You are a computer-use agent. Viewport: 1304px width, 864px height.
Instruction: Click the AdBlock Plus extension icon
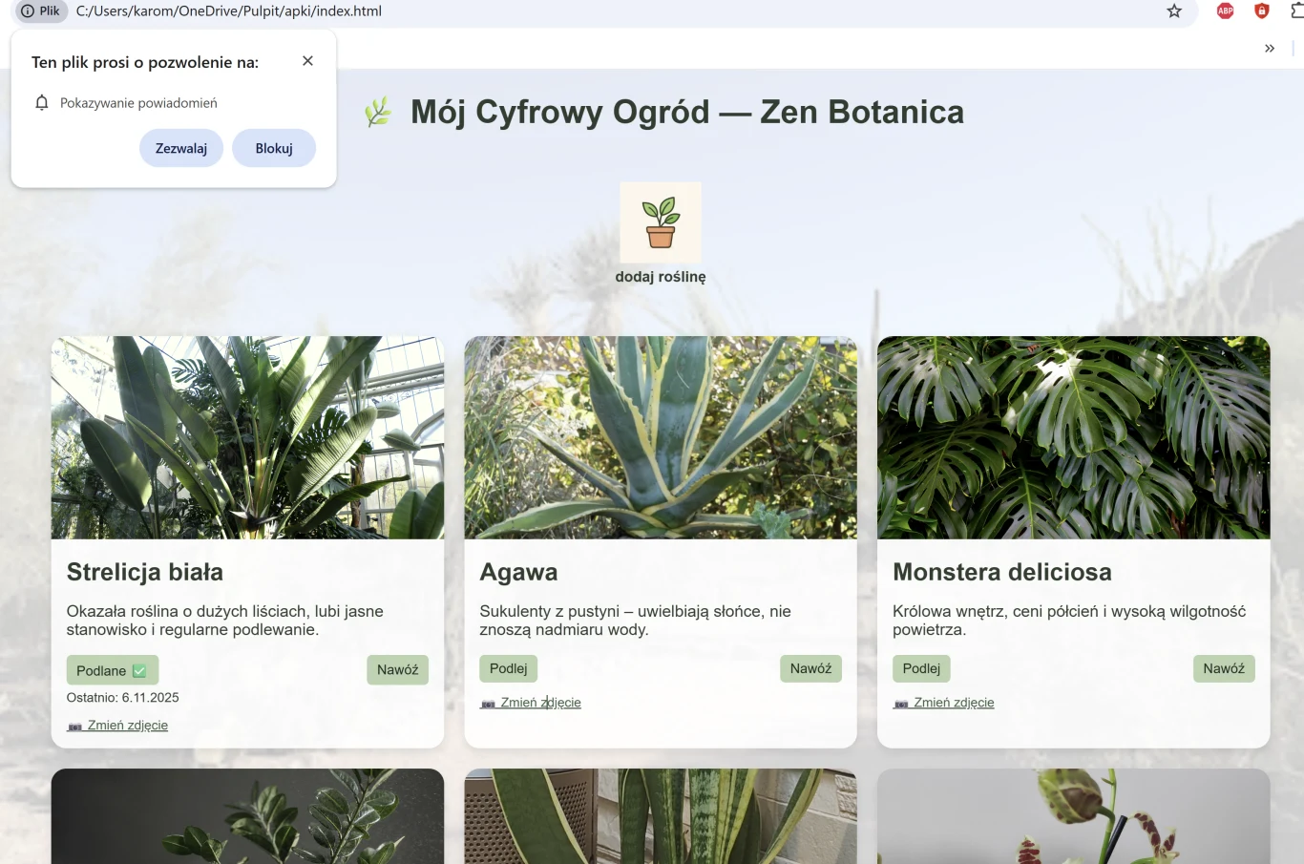click(x=1224, y=11)
